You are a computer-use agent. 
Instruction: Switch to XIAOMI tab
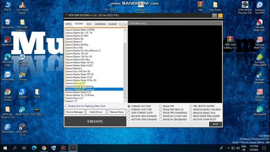(x=79, y=24)
